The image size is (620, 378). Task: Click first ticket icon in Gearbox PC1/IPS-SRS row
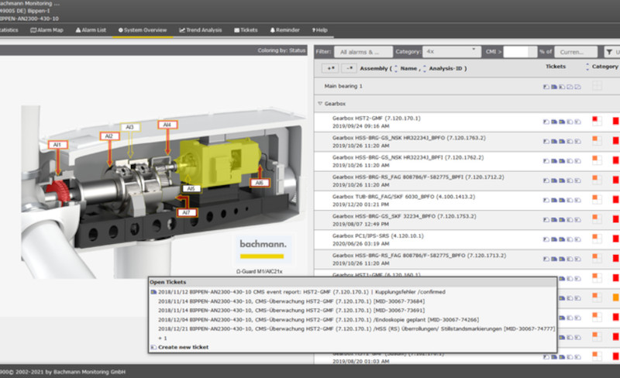(x=546, y=239)
